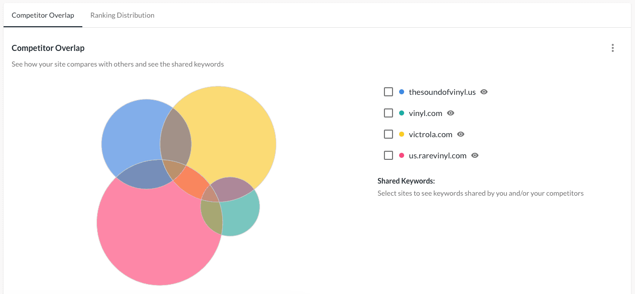
Task: Click the blue dot beside thesoundofvinyl.us
Action: pyautogui.click(x=401, y=92)
